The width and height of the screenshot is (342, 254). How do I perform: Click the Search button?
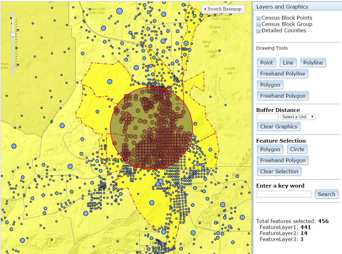[327, 194]
